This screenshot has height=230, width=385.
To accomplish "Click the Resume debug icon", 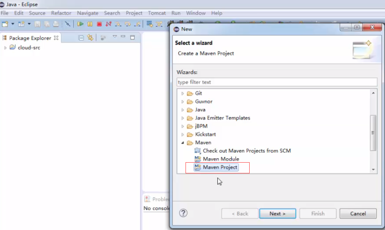I will point(80,24).
